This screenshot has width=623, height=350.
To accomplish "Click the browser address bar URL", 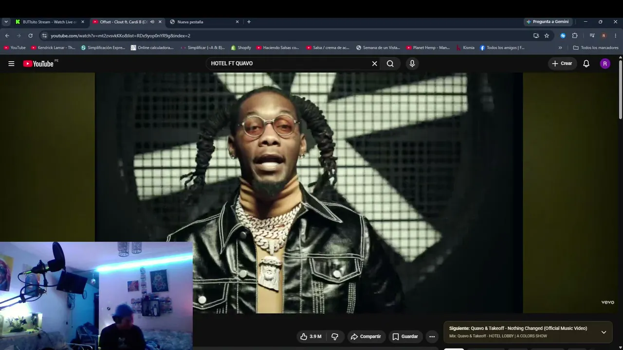I will (120, 35).
